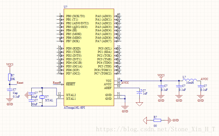Pick the PC6 (TOSC1) pin label
This screenshot has height=136, width=219.
(103, 70)
